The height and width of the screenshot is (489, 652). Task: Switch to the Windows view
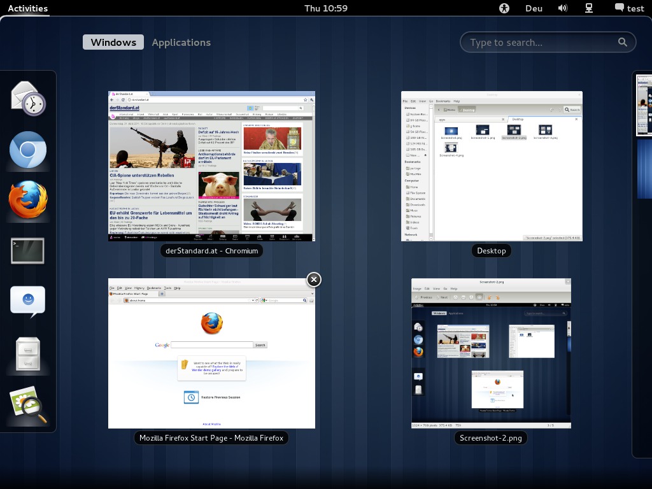click(113, 43)
